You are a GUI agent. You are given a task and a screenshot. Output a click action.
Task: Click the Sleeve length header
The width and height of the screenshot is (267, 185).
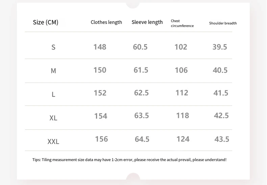[147, 23]
